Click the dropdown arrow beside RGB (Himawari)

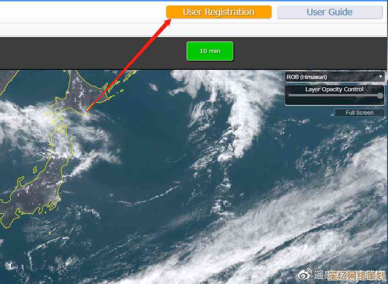tap(380, 77)
